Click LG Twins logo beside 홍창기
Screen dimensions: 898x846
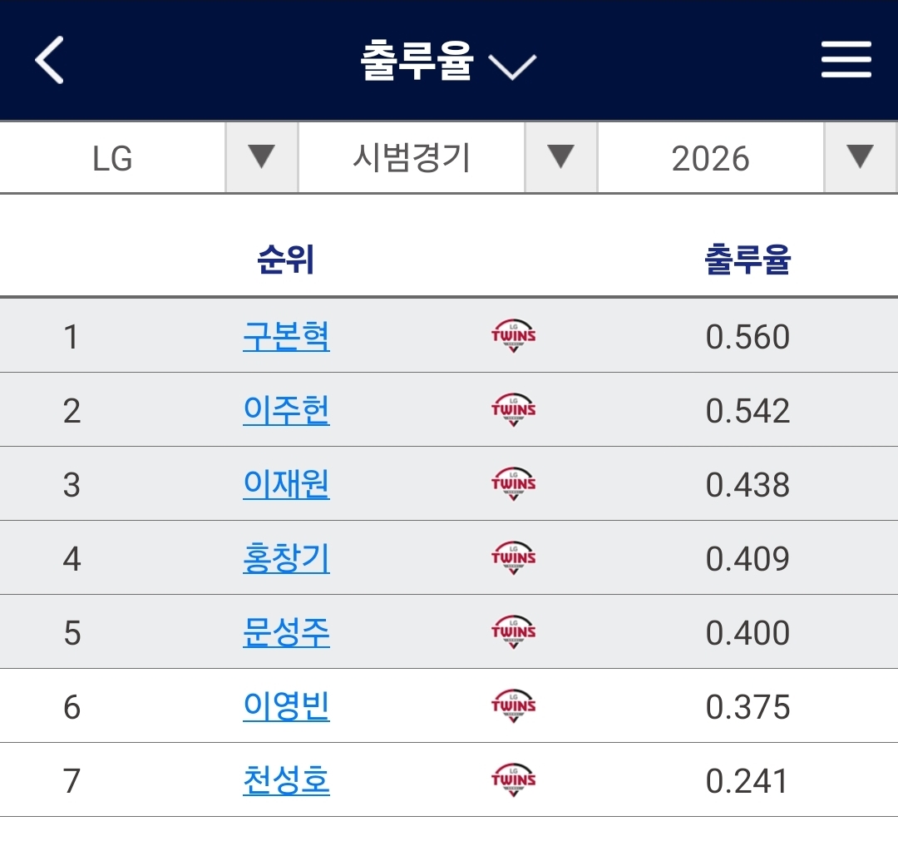click(513, 558)
